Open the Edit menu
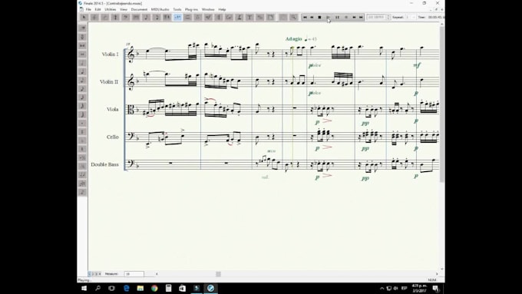This screenshot has width=522, height=294. 97,9
